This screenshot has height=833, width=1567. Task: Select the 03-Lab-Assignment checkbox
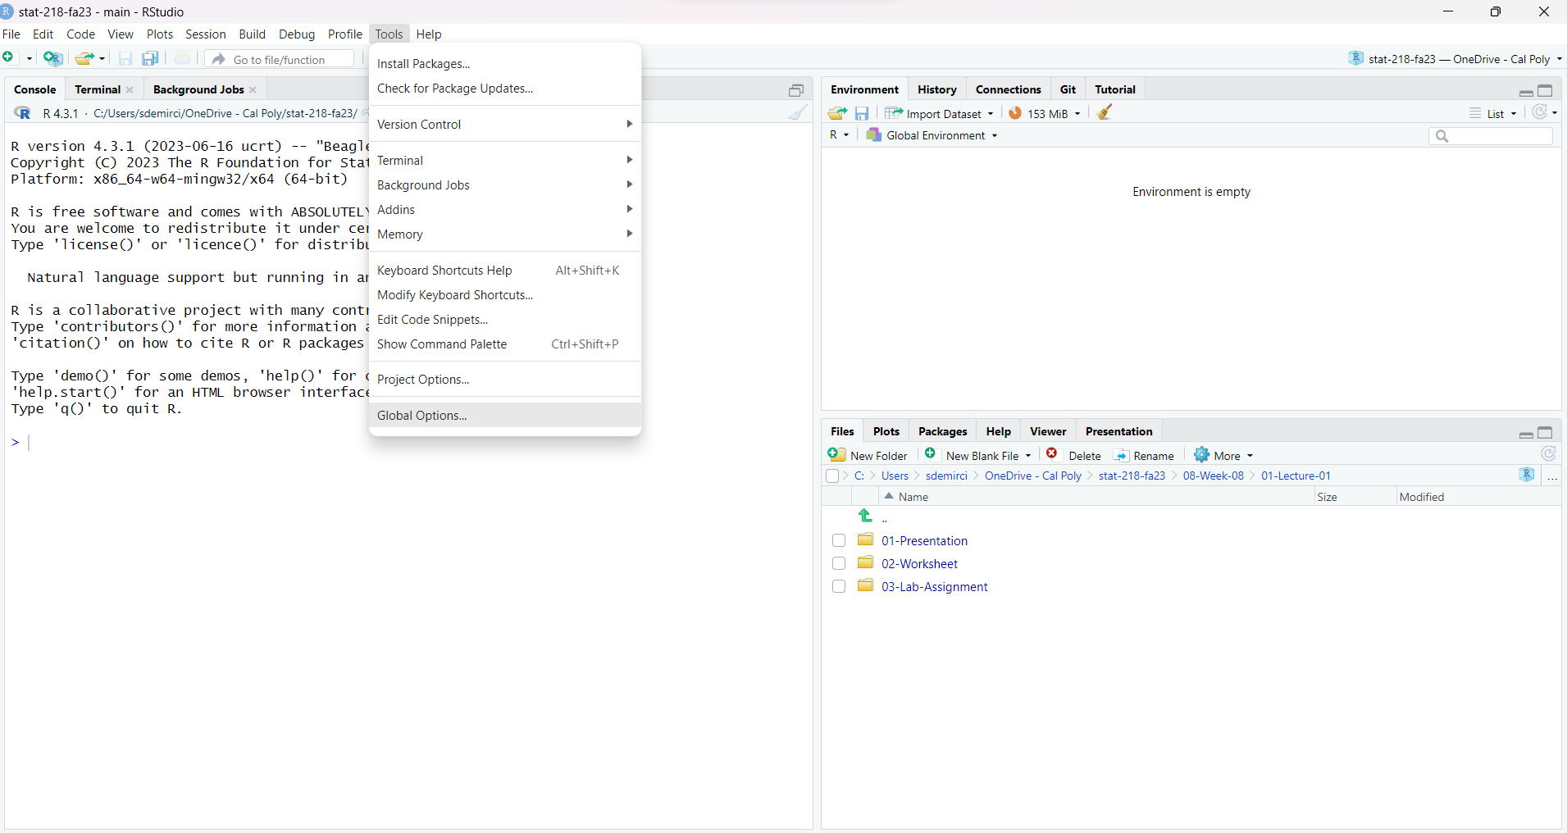(838, 587)
